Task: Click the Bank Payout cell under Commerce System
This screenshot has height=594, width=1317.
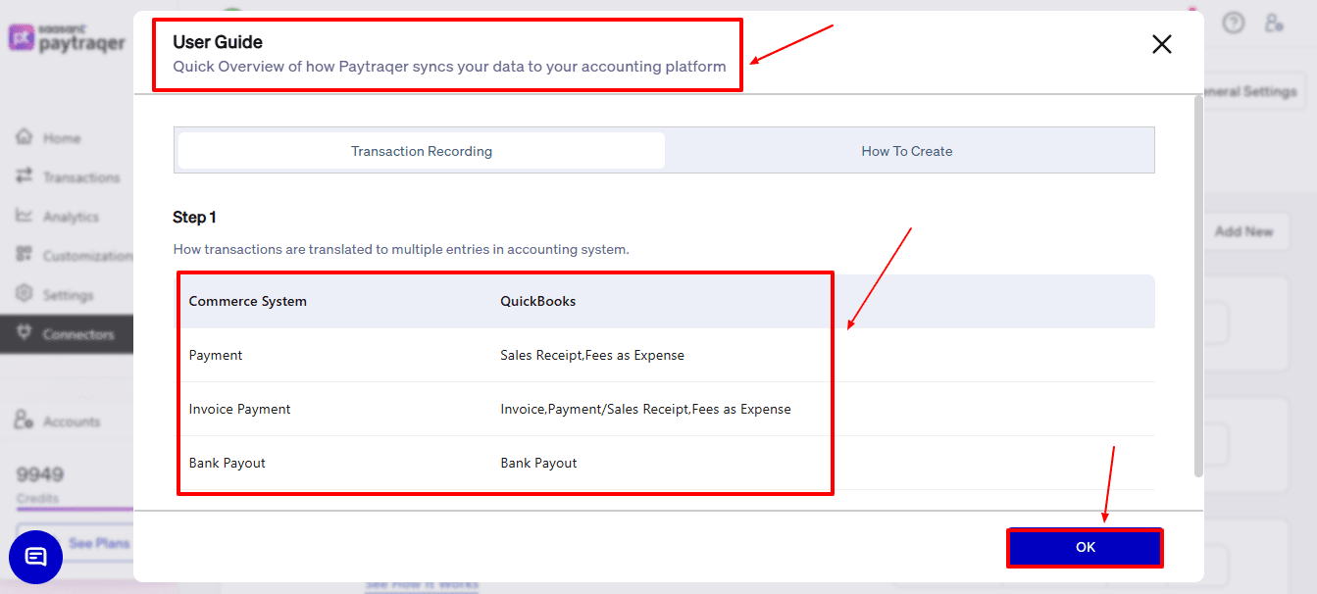Action: (x=228, y=463)
